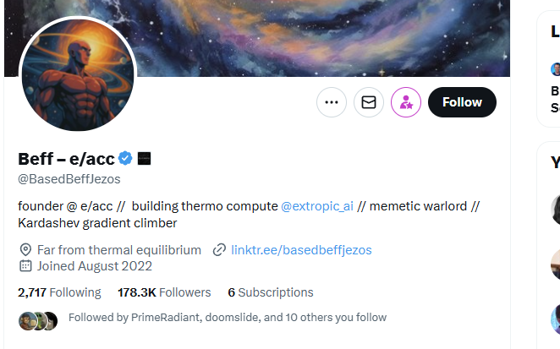Open the @extropic_ai mention link

(317, 206)
